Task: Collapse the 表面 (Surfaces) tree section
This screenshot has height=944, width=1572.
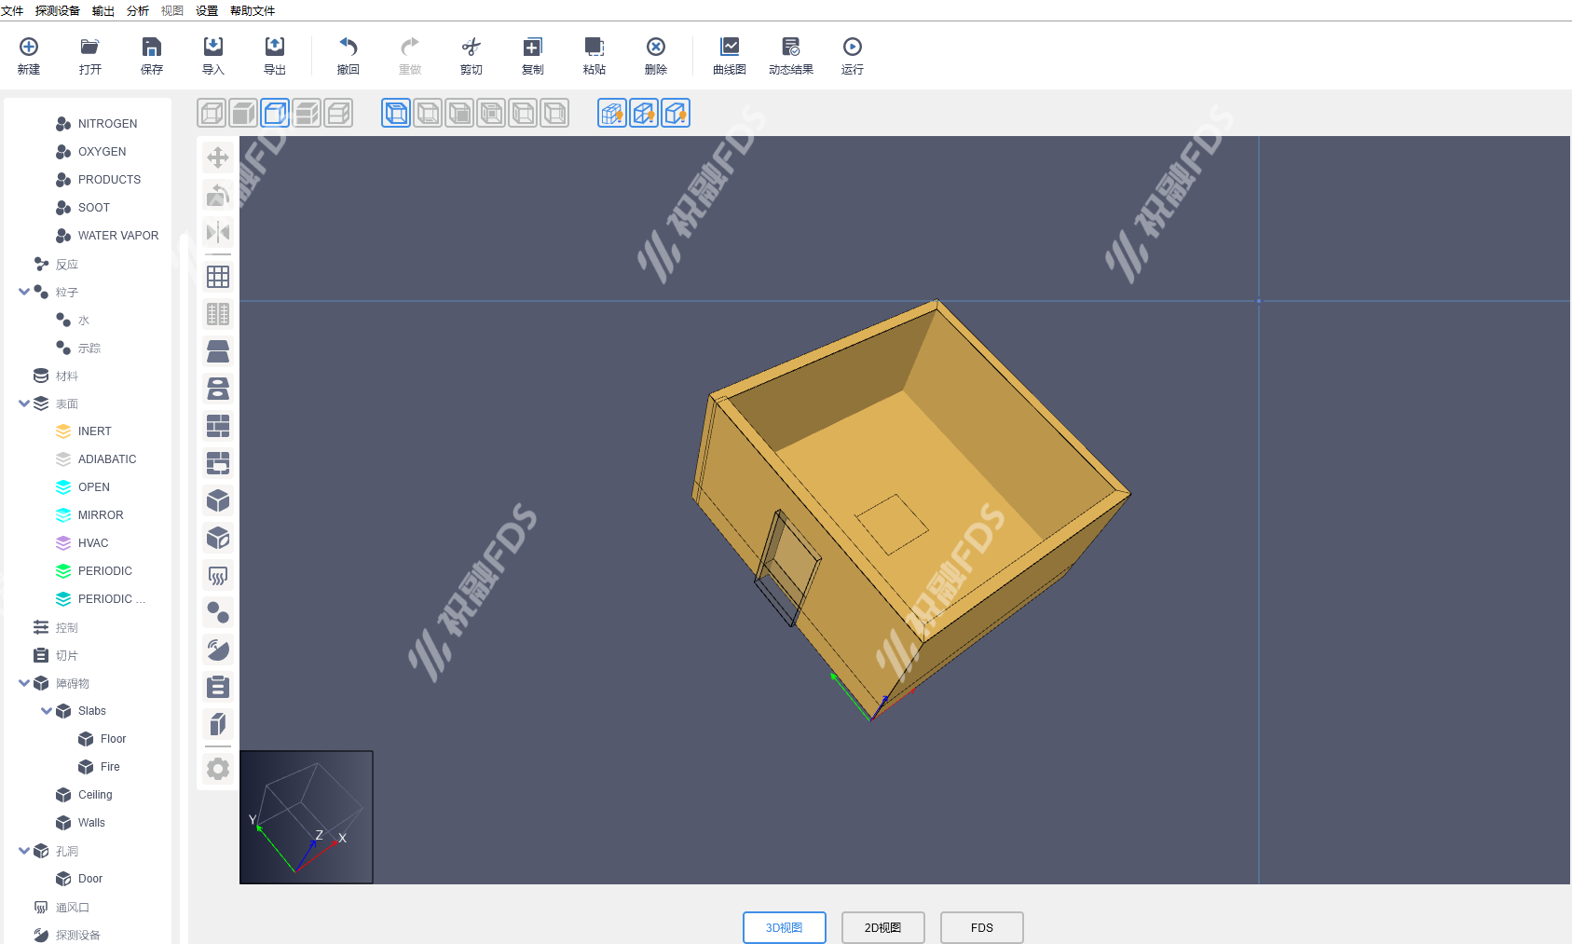Action: (x=24, y=404)
